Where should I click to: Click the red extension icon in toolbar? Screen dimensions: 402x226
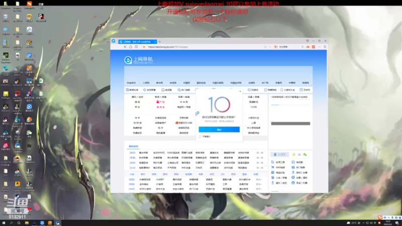click(313, 47)
